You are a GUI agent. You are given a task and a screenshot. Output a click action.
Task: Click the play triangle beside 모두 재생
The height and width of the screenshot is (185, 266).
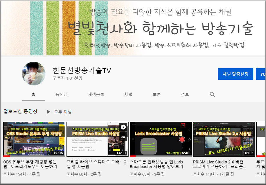48,112
